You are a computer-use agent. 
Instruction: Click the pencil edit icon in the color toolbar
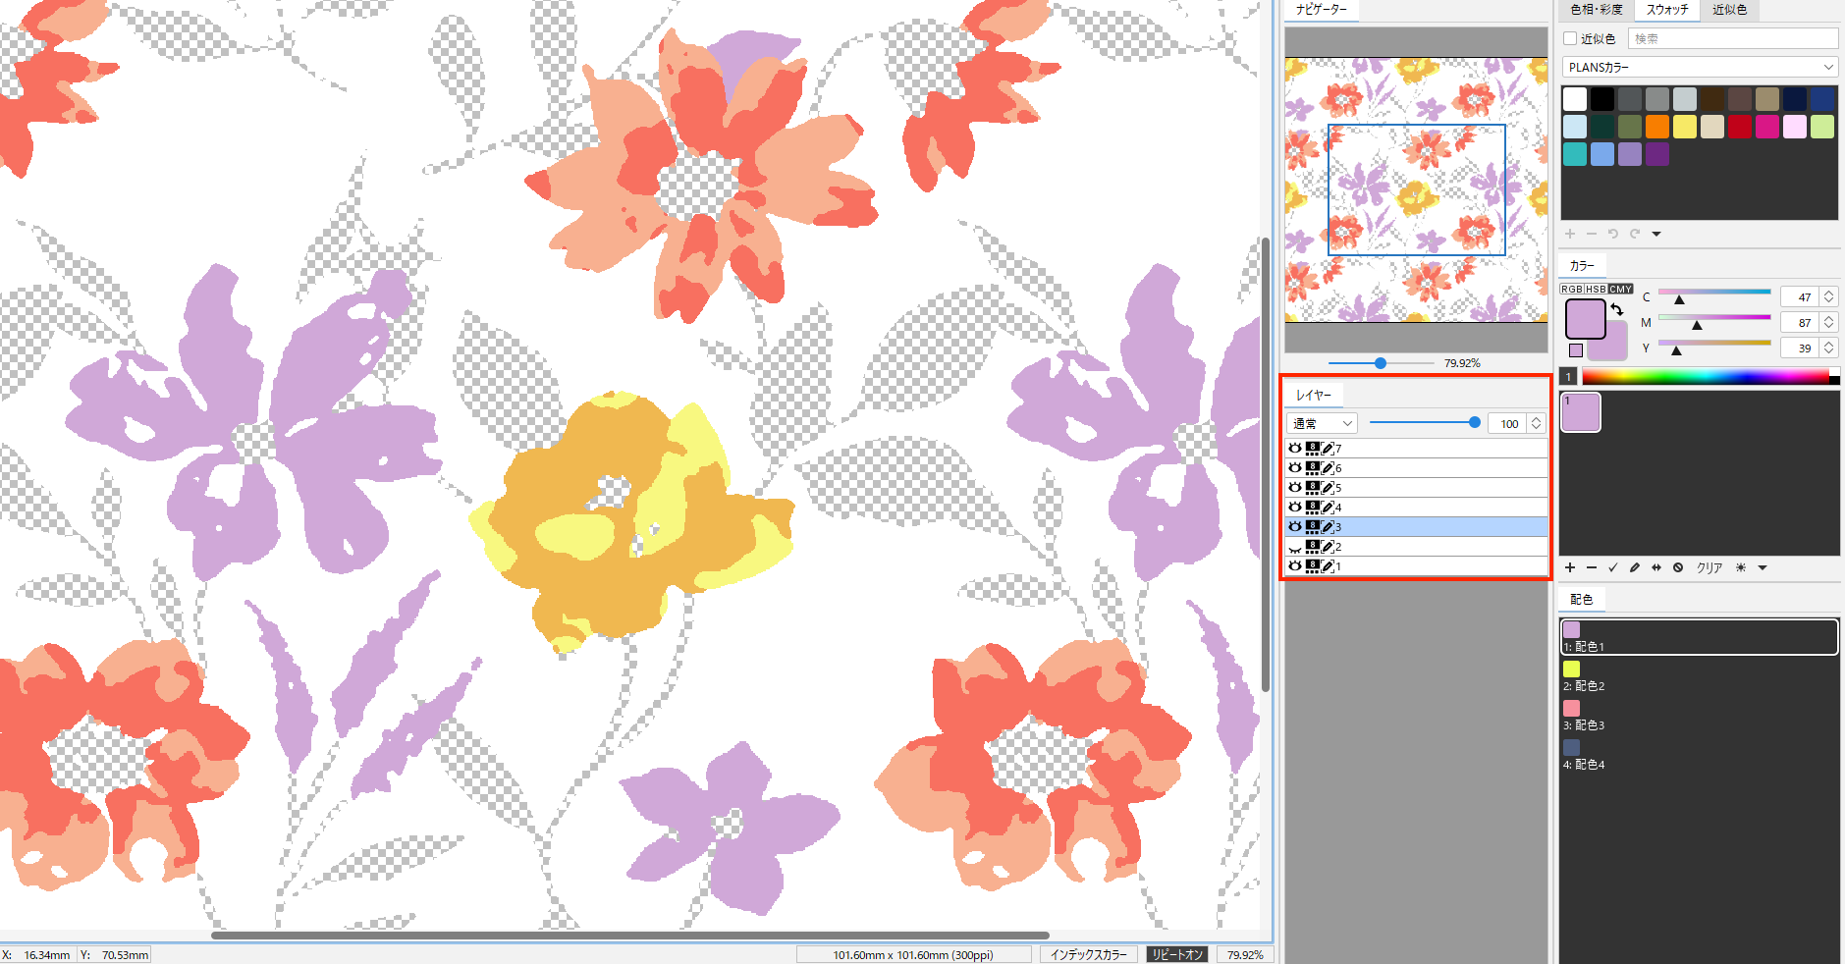[1635, 567]
